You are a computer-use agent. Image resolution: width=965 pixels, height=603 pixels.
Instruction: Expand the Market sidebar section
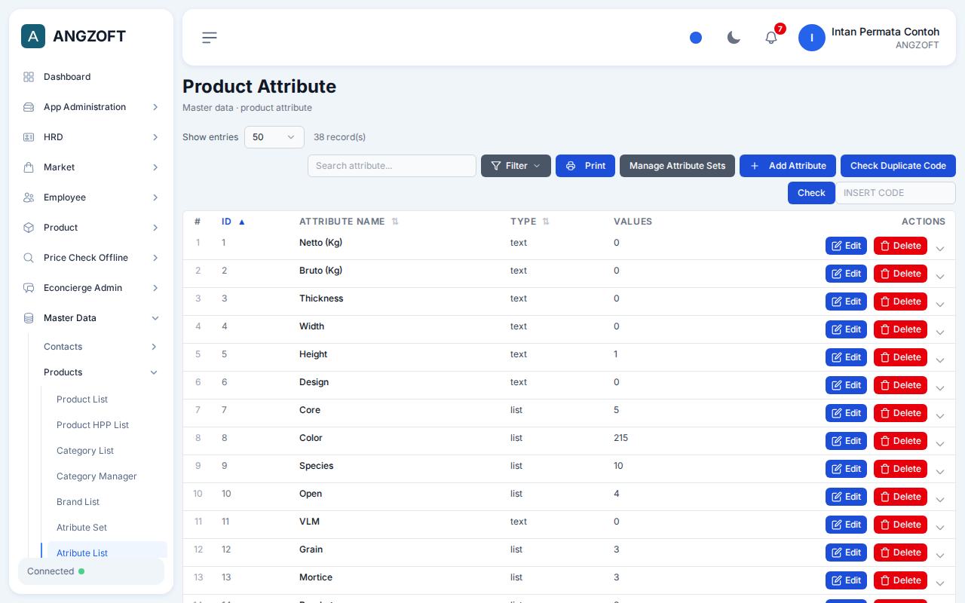click(91, 167)
